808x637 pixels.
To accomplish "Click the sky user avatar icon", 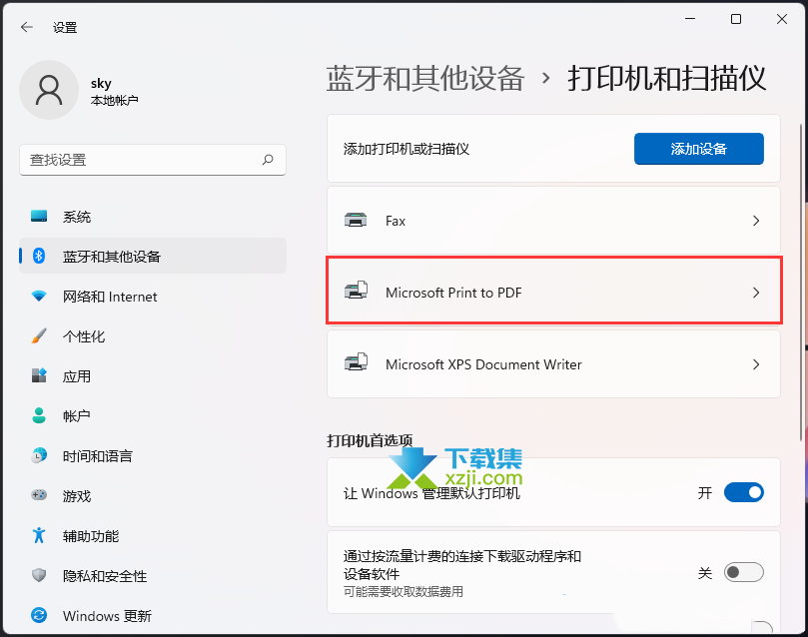I will [x=49, y=90].
